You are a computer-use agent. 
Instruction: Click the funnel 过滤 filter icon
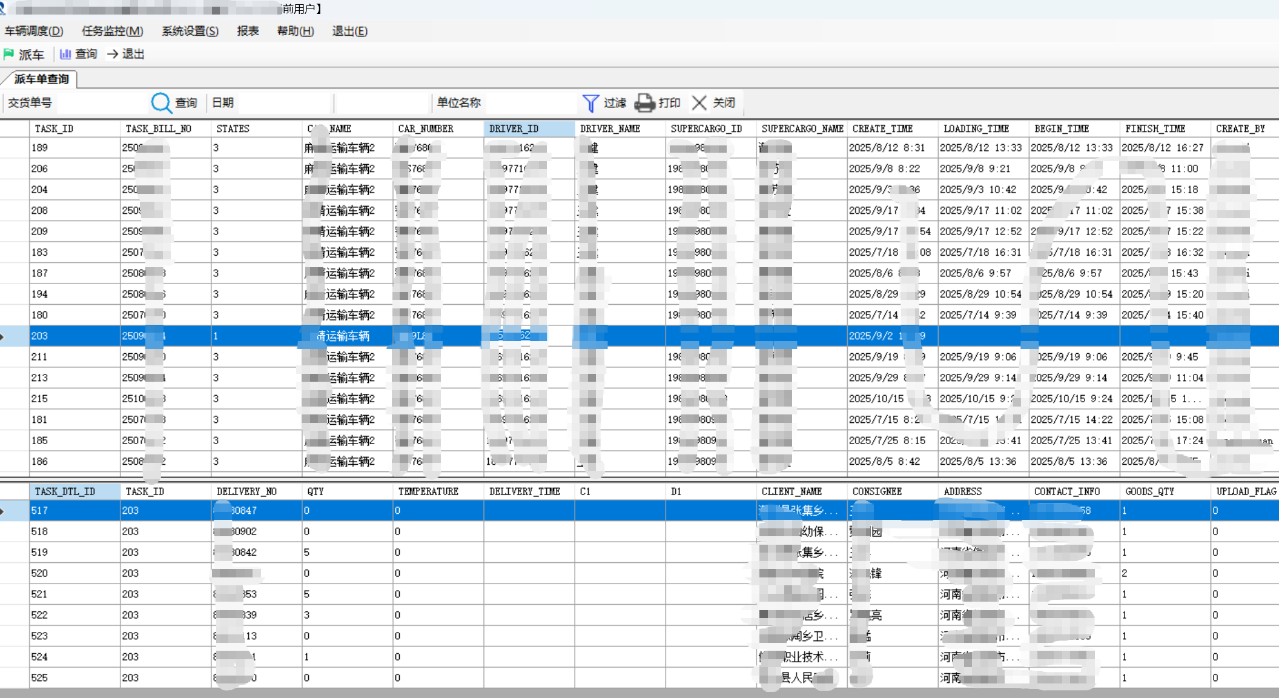point(590,103)
